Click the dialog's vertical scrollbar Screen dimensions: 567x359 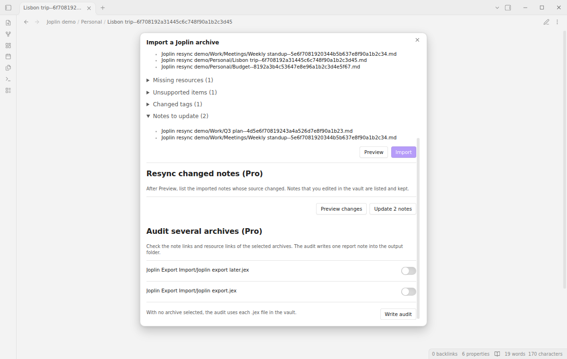[x=418, y=229]
